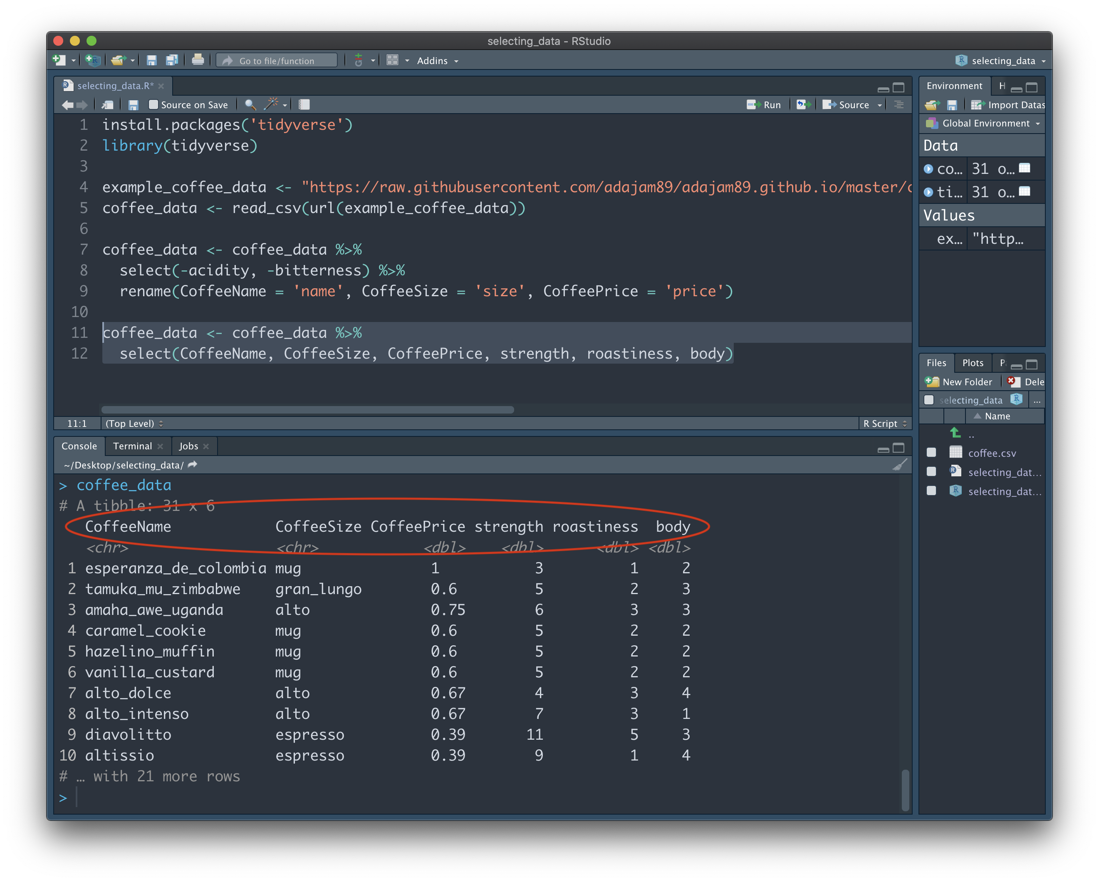The height and width of the screenshot is (882, 1099).
Task: Click the editor horizontal scrollbar
Action: tap(307, 409)
